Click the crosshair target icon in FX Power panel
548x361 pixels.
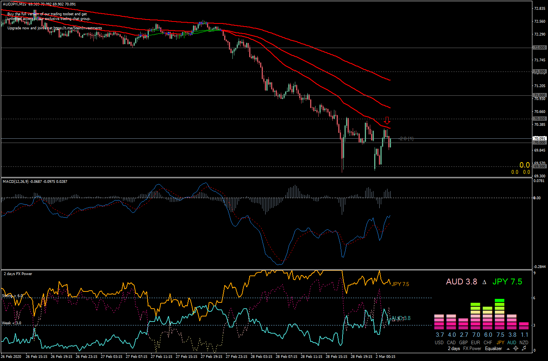tap(516, 348)
